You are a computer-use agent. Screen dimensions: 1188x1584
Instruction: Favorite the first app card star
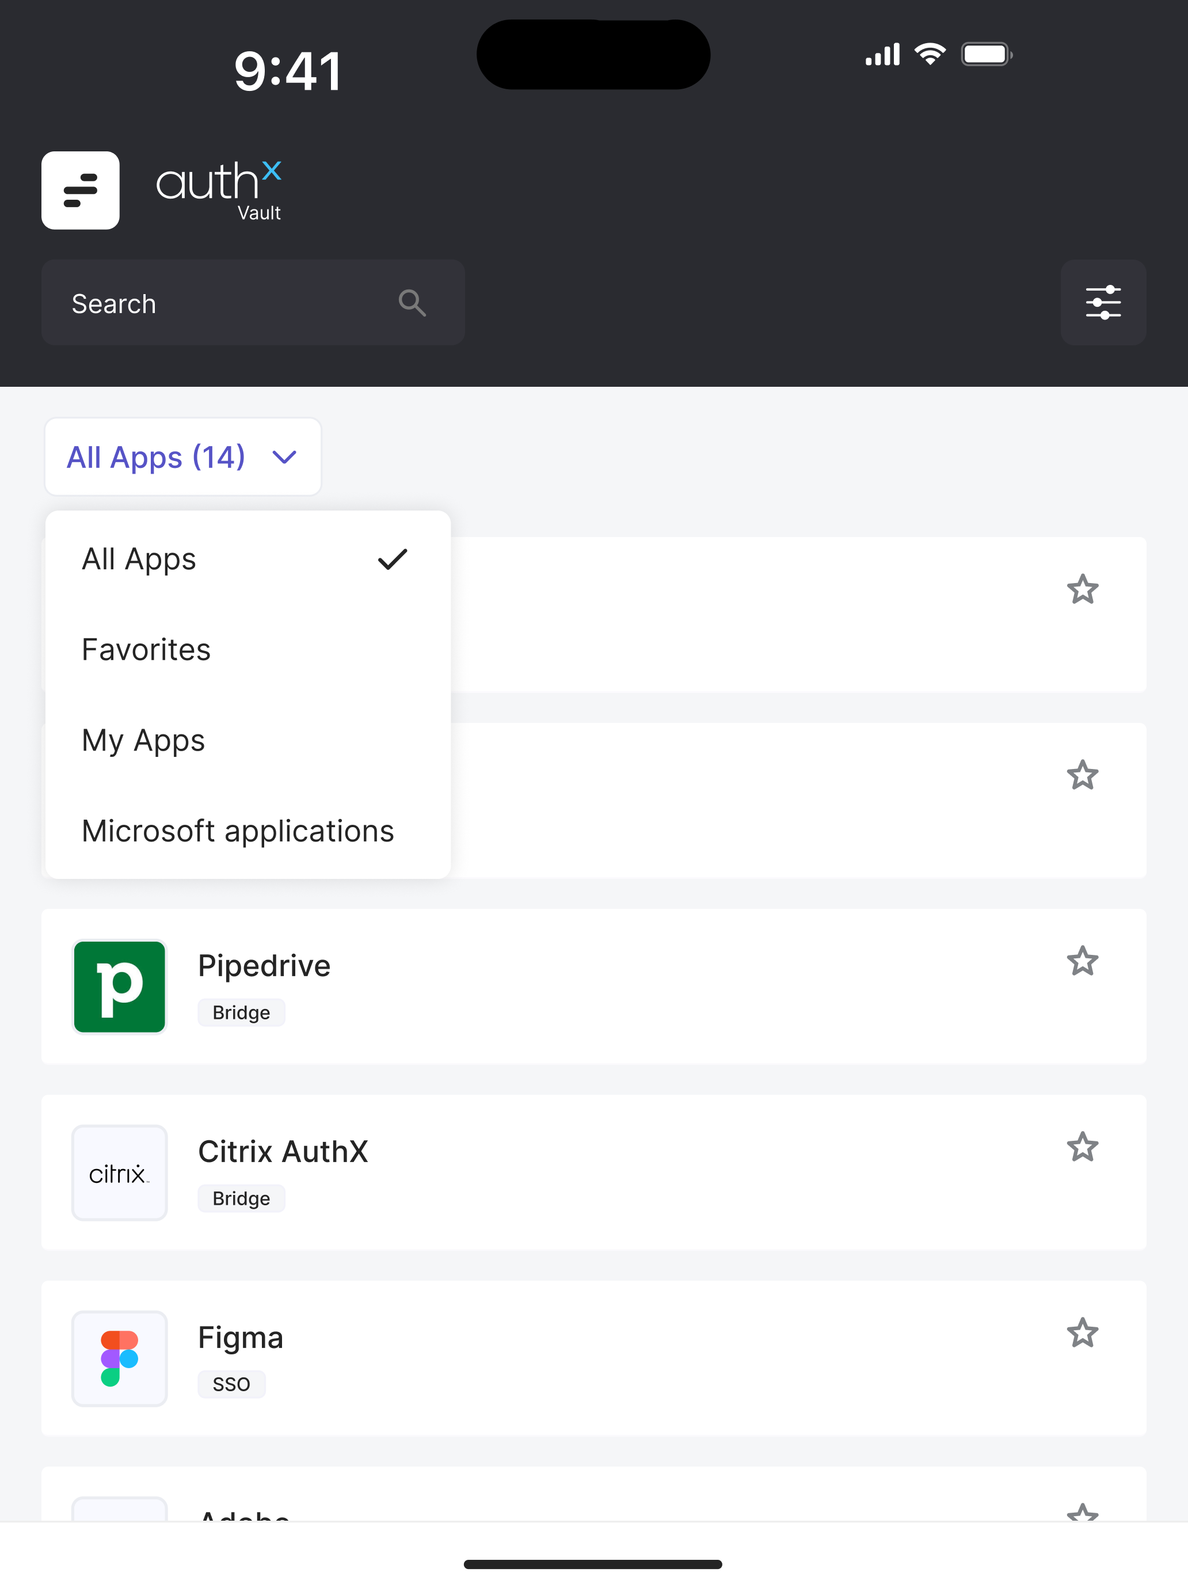pyautogui.click(x=1082, y=589)
